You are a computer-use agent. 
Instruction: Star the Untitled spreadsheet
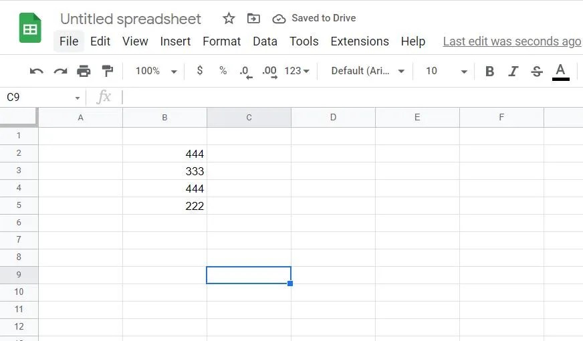tap(229, 18)
